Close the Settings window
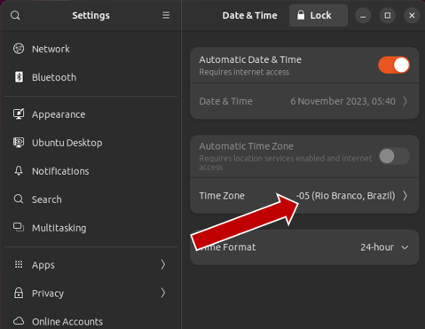Image resolution: width=425 pixels, height=329 pixels. tap(412, 15)
